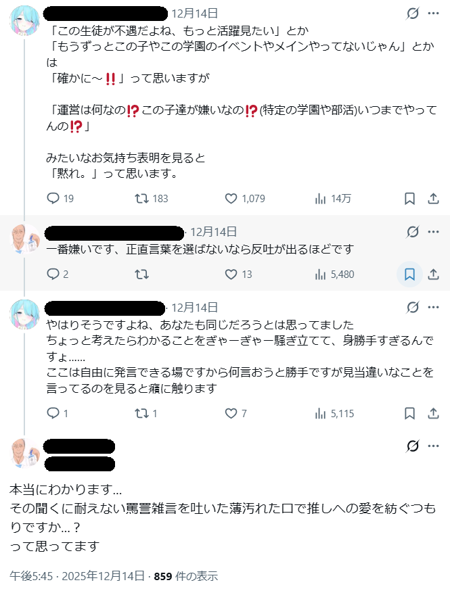This screenshot has height=593, width=450.
Task: Like the reply with 13 likes
Action: [231, 275]
